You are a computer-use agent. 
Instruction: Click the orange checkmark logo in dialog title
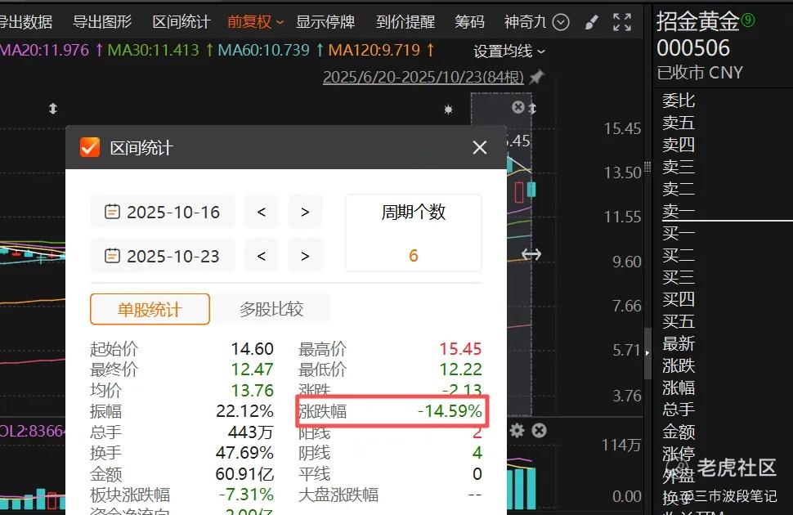point(89,147)
